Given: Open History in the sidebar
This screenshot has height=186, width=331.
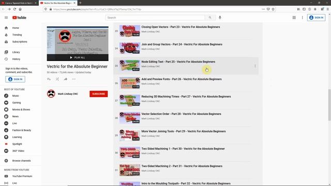Looking at the screenshot, I should click(x=16, y=59).
